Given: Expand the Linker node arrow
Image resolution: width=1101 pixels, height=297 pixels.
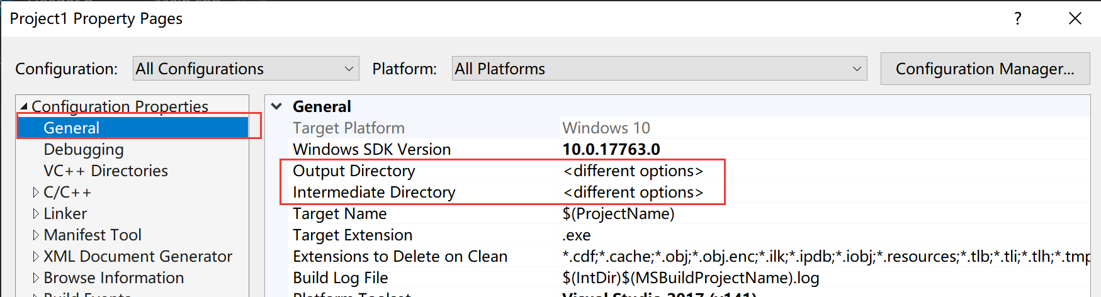Looking at the screenshot, I should point(36,213).
